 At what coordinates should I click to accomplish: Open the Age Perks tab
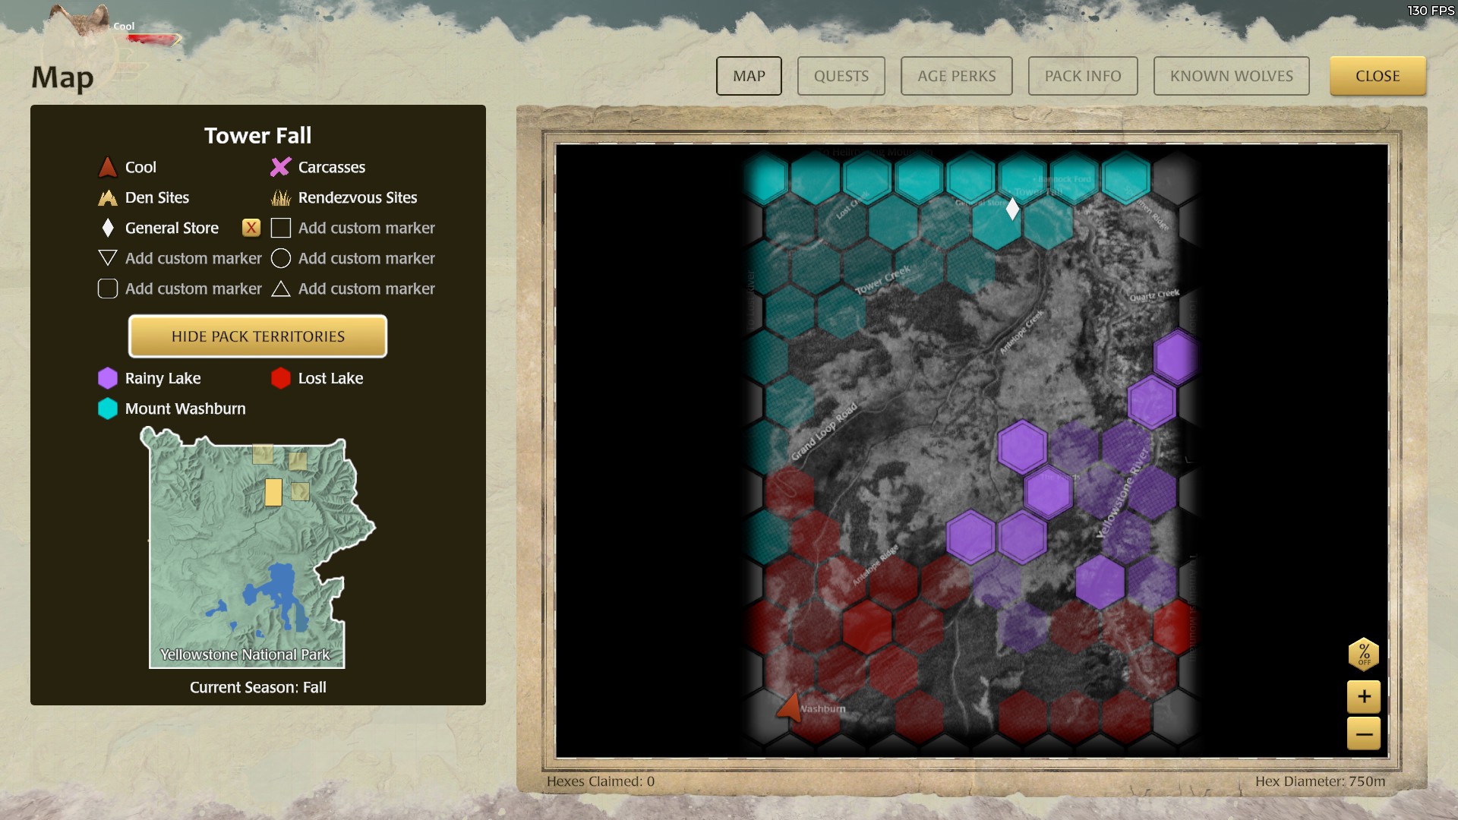pyautogui.click(x=956, y=76)
